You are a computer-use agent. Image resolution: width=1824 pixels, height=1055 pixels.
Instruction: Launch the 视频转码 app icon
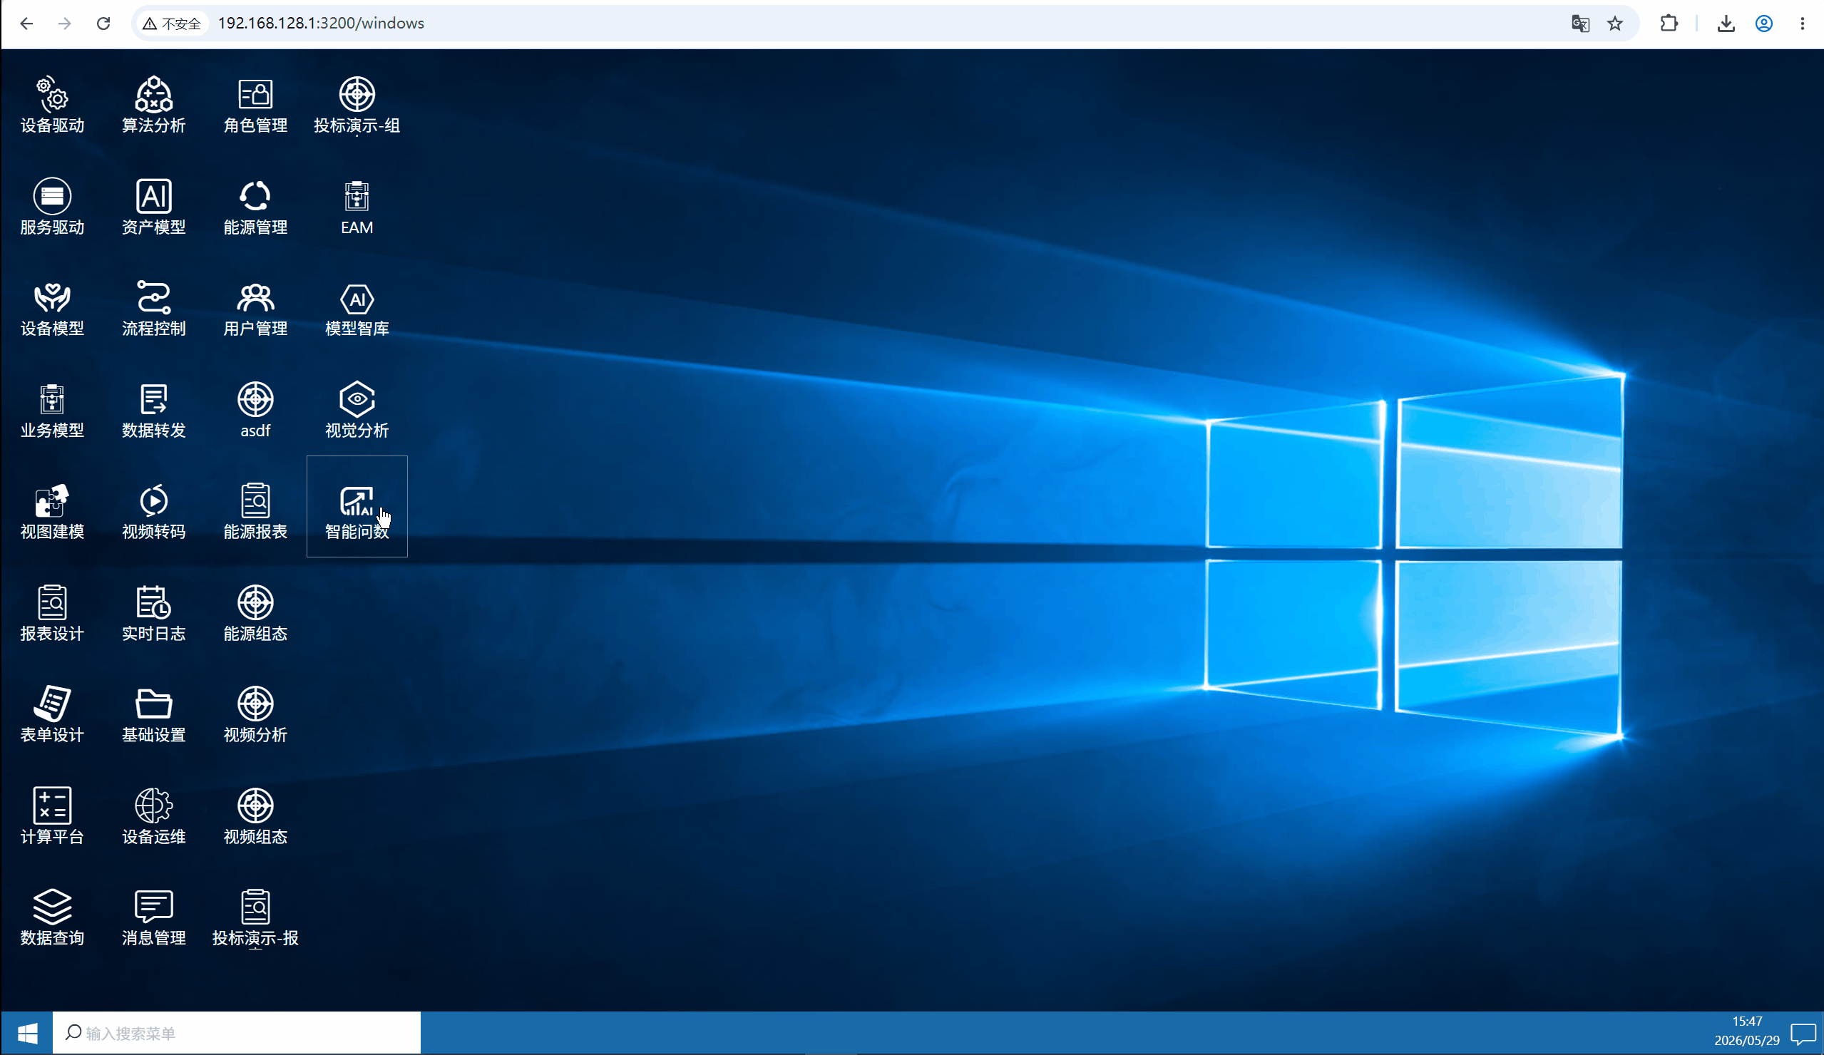153,511
